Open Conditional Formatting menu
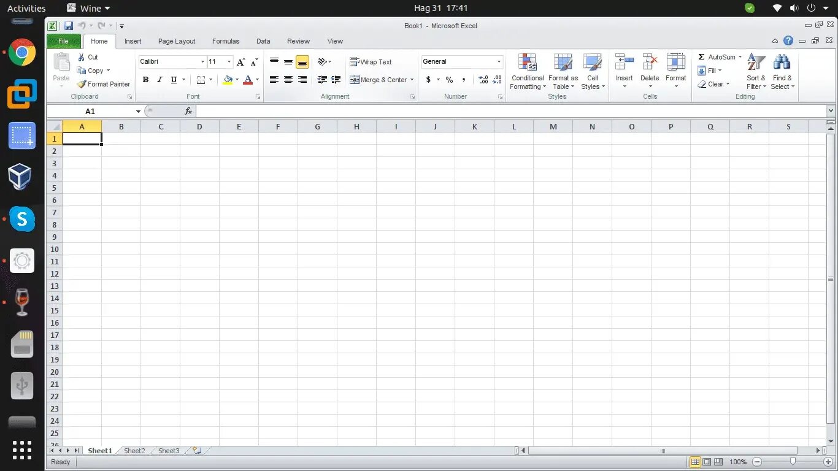 528,71
